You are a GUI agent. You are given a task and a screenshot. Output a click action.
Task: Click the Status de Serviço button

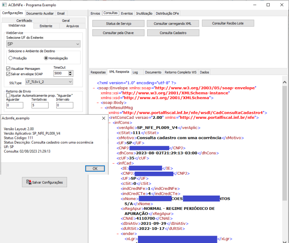click(119, 24)
